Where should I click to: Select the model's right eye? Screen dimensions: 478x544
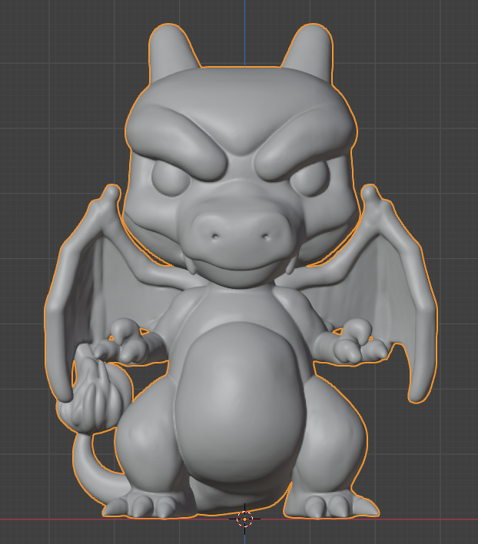pos(308,179)
